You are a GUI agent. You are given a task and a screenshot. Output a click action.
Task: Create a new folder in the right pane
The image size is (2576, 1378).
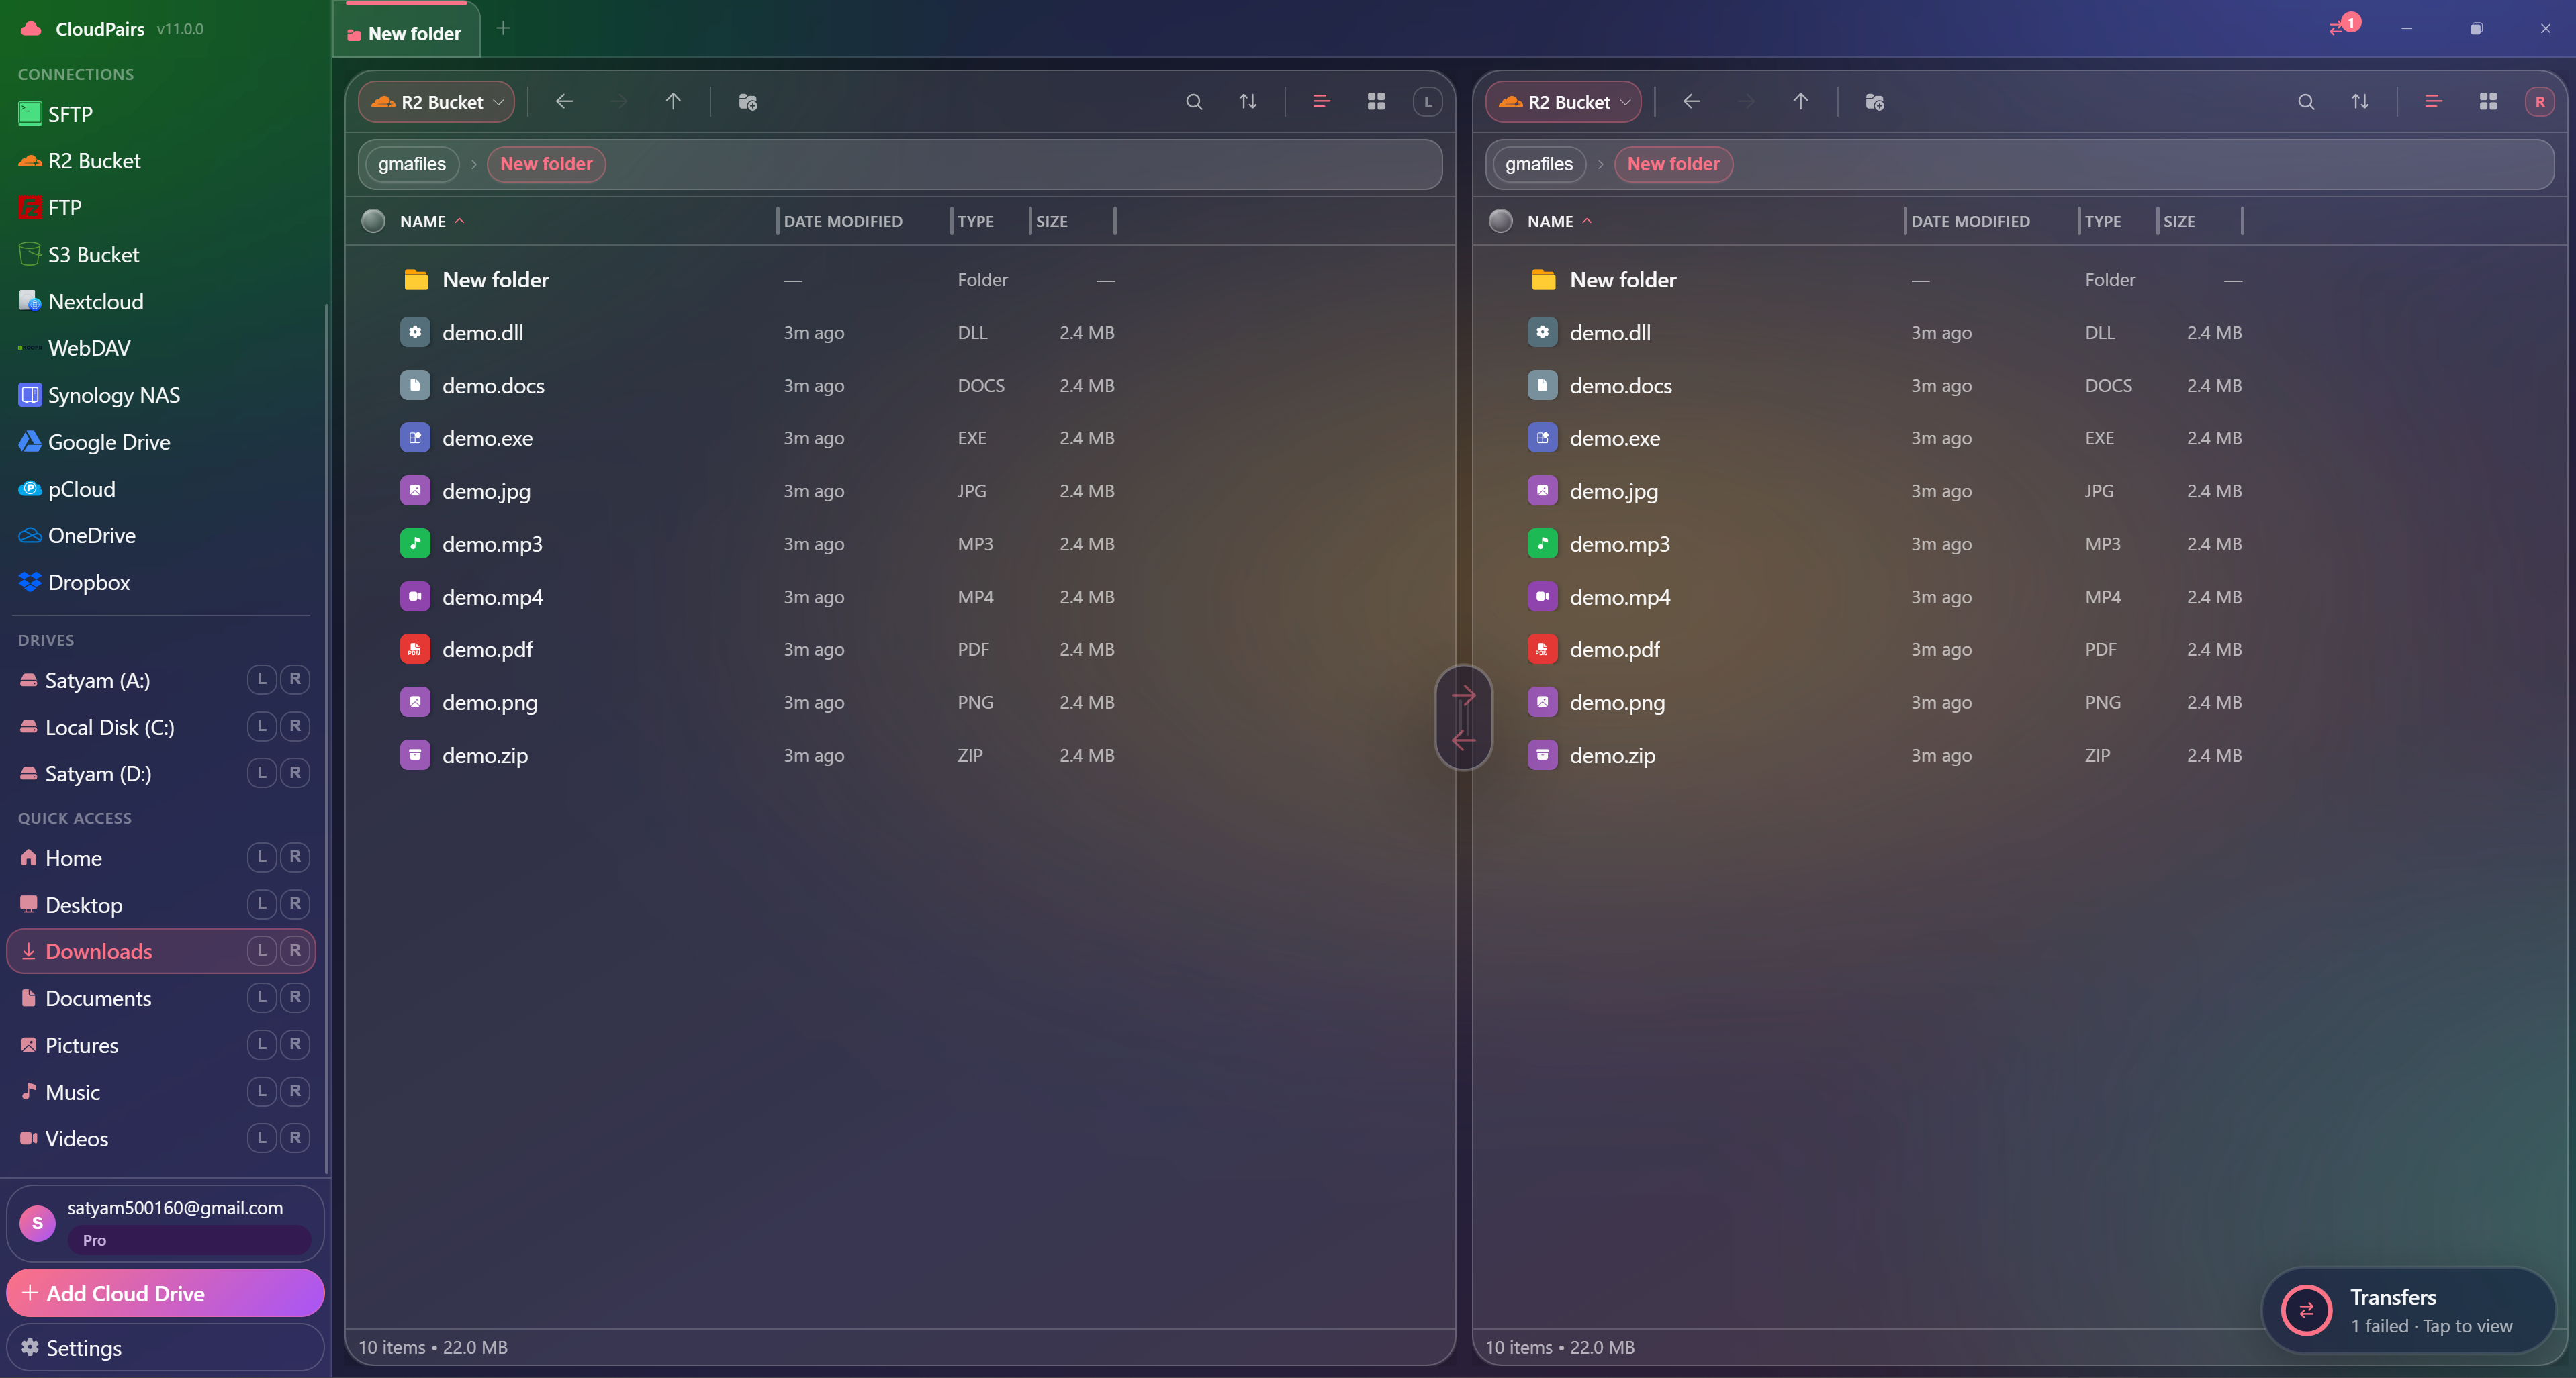pyautogui.click(x=1875, y=102)
